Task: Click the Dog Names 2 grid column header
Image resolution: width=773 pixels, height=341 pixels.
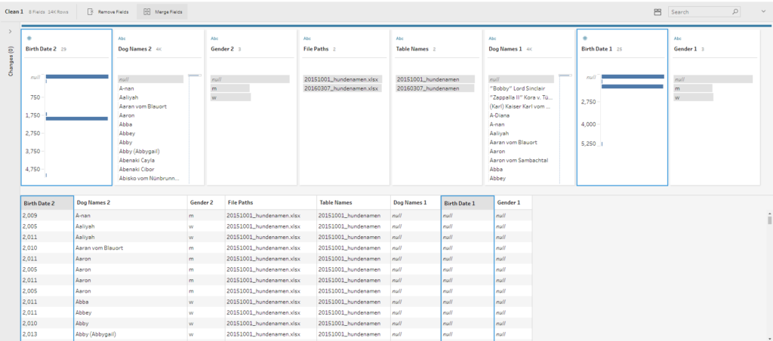Action: coord(130,202)
